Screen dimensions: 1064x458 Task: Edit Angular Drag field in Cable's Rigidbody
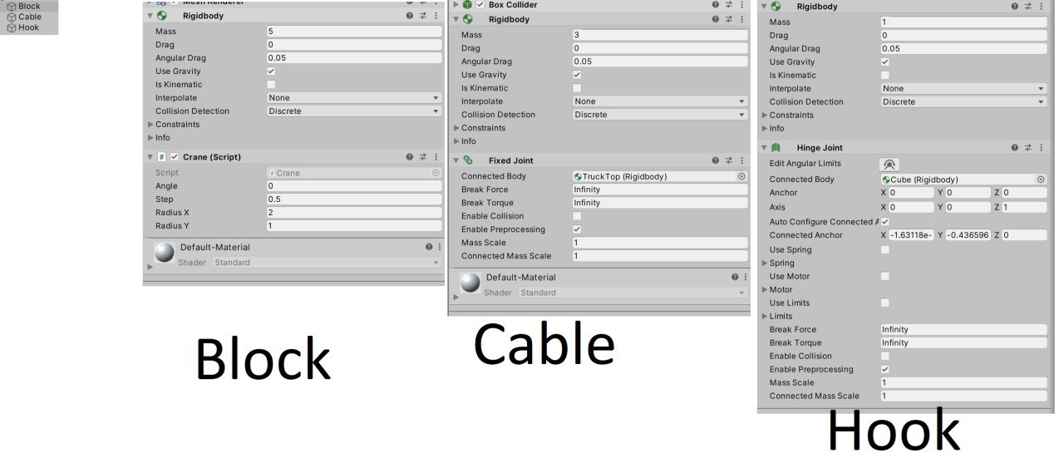660,62
